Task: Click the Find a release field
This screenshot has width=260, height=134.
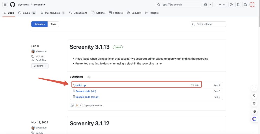Action: pos(208,24)
